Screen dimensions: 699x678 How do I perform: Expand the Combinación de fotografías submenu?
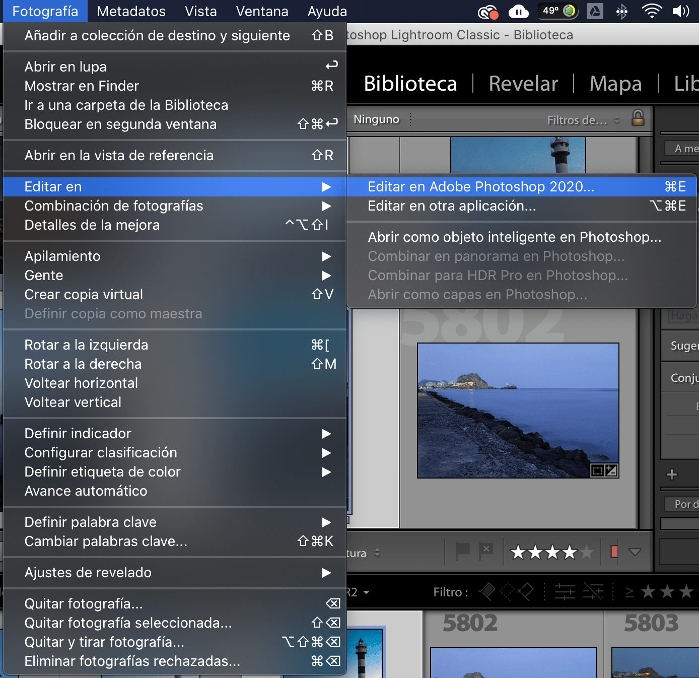175,206
